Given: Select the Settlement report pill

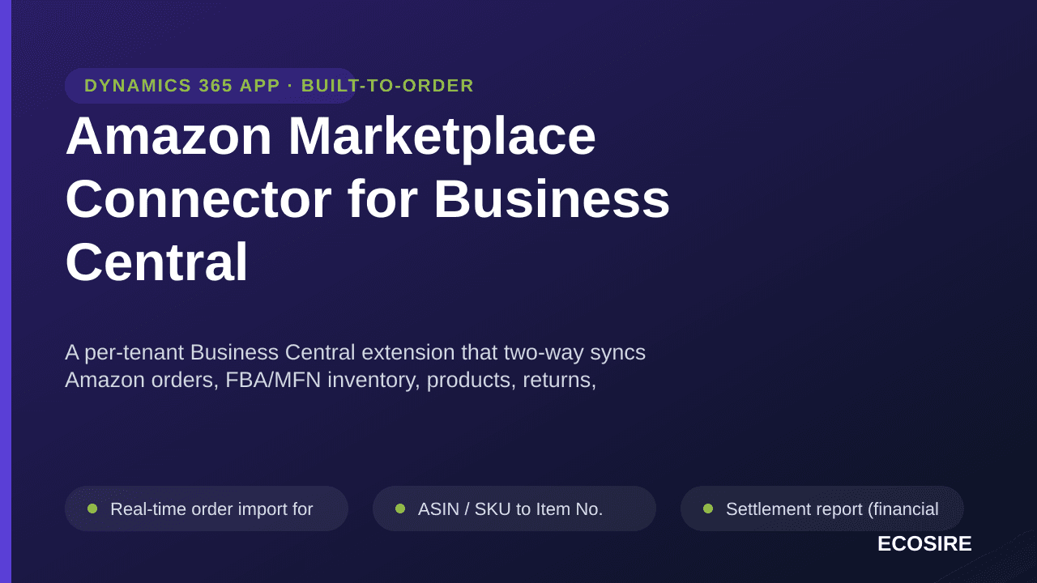Looking at the screenshot, I should [822, 509].
